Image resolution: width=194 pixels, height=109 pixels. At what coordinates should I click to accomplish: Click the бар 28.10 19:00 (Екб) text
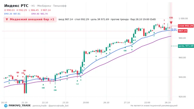pyautogui.click(x=143, y=19)
